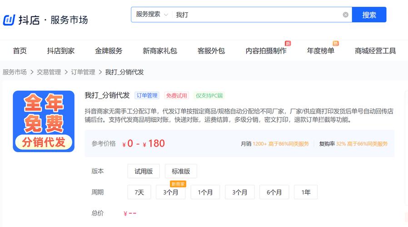Click the red 免费试用 tag
408x227 pixels.
pos(176,95)
